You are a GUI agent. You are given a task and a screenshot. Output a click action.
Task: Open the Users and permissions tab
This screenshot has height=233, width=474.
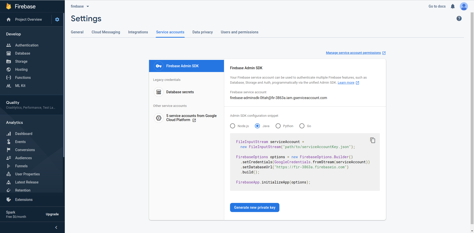[x=239, y=32]
